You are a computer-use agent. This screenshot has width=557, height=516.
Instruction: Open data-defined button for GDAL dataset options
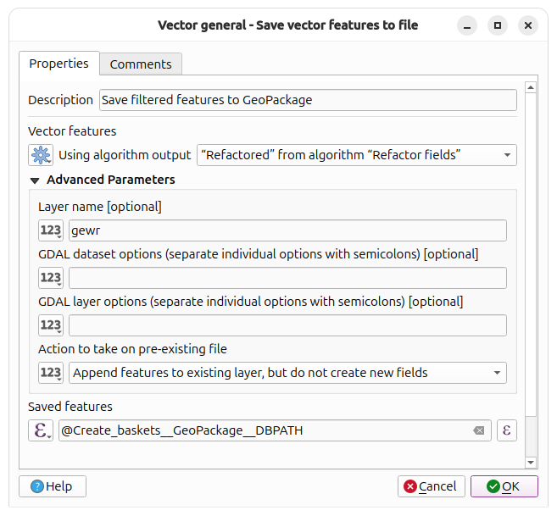[x=51, y=278]
